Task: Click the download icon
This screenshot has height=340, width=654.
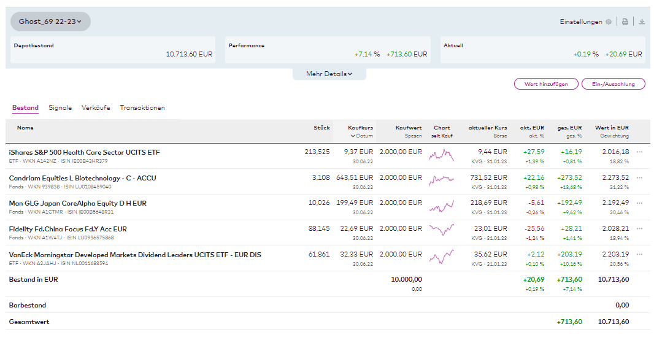Action: [642, 21]
